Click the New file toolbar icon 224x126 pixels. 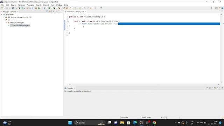[2, 8]
